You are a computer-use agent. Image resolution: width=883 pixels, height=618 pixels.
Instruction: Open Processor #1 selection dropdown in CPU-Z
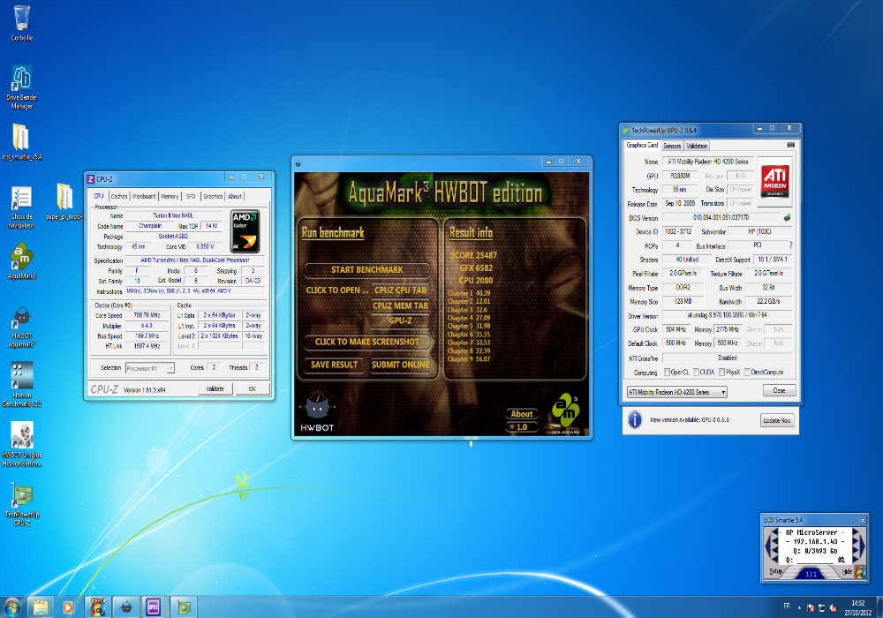149,368
